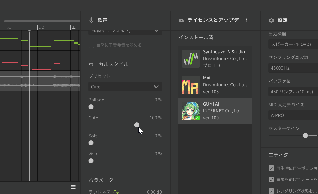Viewport: 318px width, 194px height.
Task: Click the ボーカルスタイル section heading
Action: pyautogui.click(x=108, y=64)
